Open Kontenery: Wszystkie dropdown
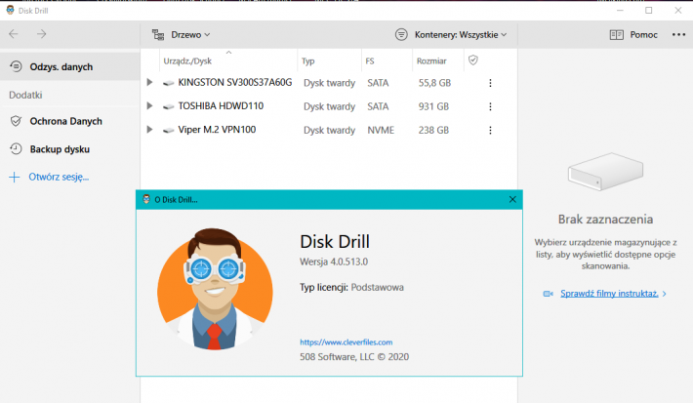693x403 pixels. pos(461,34)
